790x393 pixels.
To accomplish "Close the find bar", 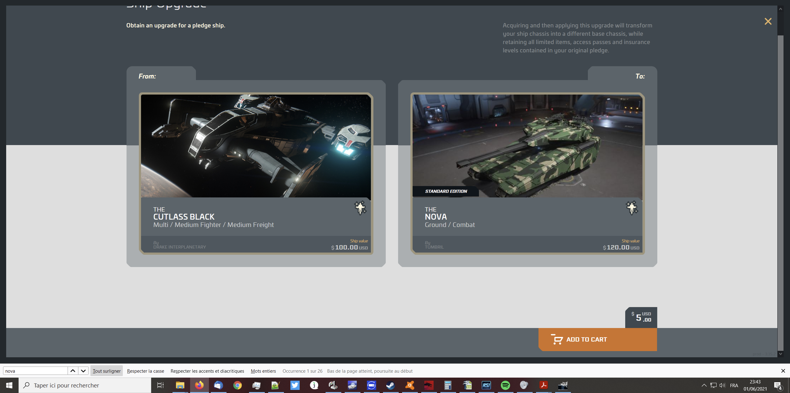I will pyautogui.click(x=783, y=371).
